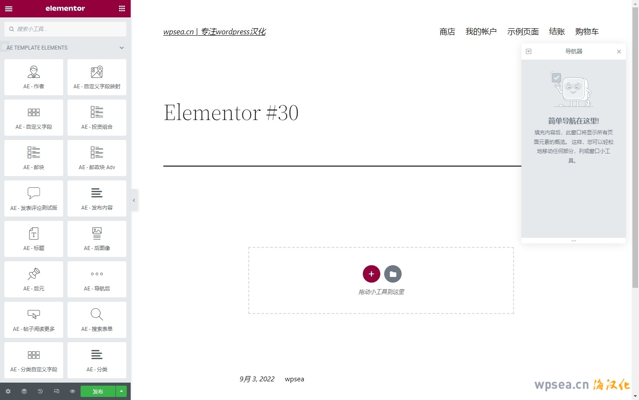Screen dimensions: 639x400
Task: Open template library folder button
Action: 393,274
